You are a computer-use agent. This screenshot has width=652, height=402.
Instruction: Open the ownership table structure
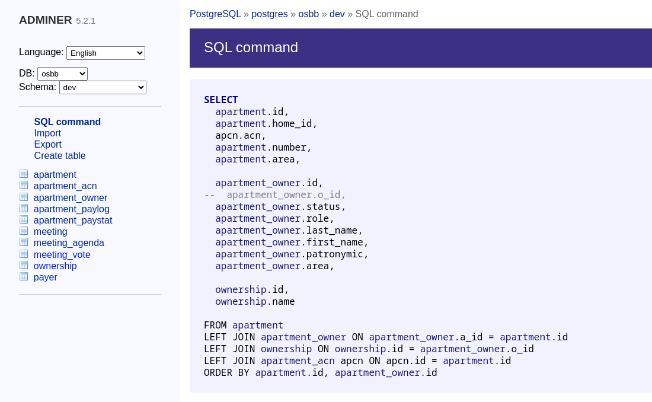(55, 266)
